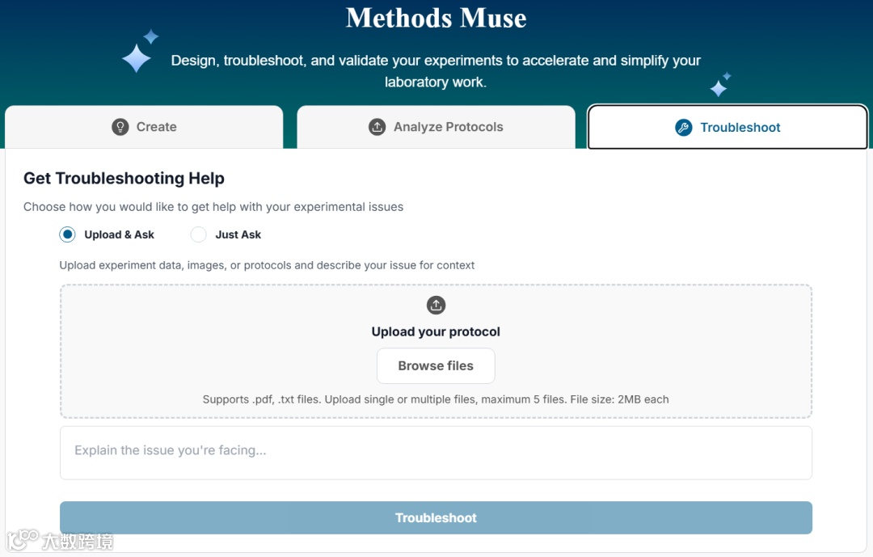Click the wide Troubleshoot submit button

click(436, 518)
